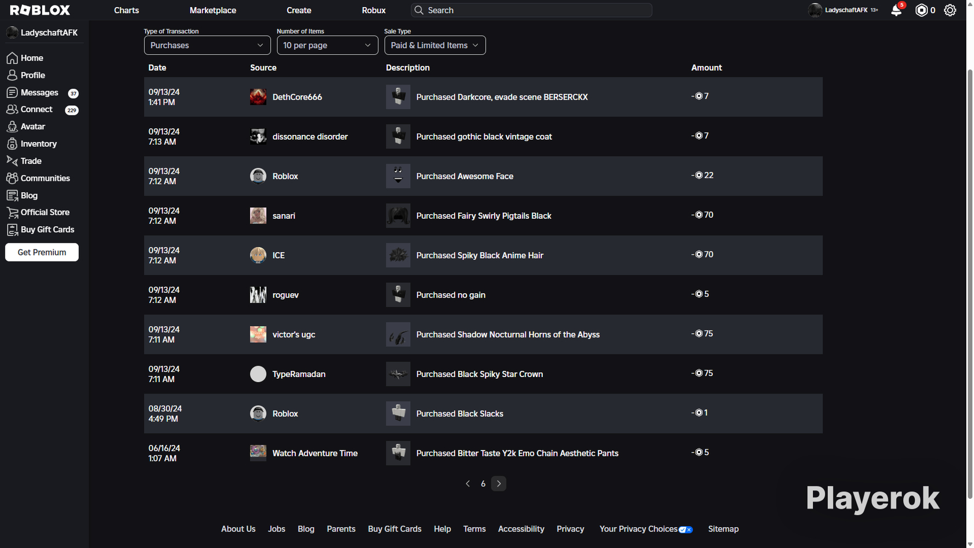Open the Awesome Face item thumbnail
The height and width of the screenshot is (548, 974).
coord(398,176)
